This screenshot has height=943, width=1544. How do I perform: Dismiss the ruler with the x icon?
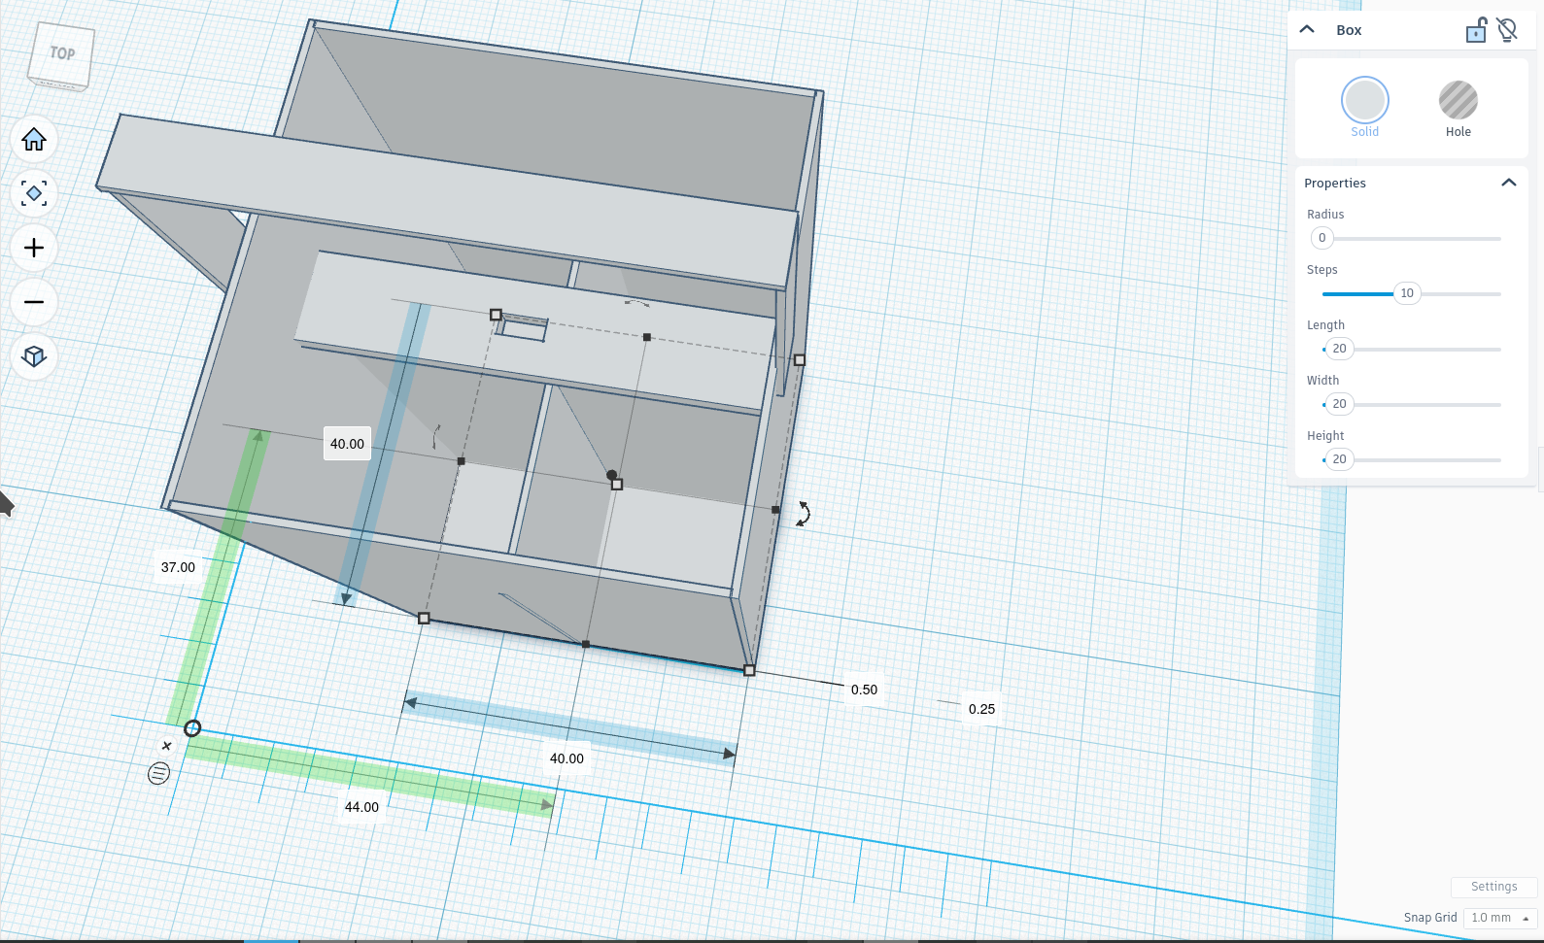[x=167, y=746]
